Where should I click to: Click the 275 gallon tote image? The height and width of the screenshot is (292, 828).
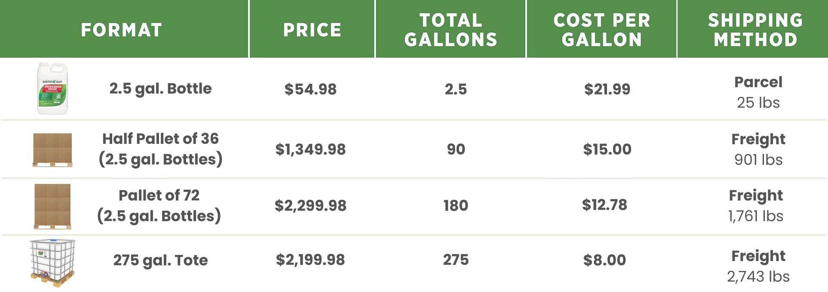click(52, 263)
